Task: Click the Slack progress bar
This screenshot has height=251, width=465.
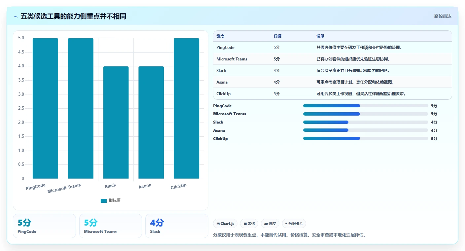Action: 366,122
